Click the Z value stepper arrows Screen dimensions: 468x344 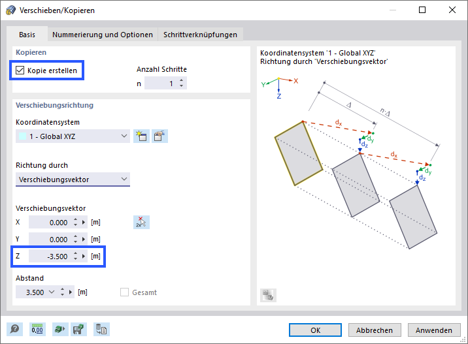click(x=76, y=256)
